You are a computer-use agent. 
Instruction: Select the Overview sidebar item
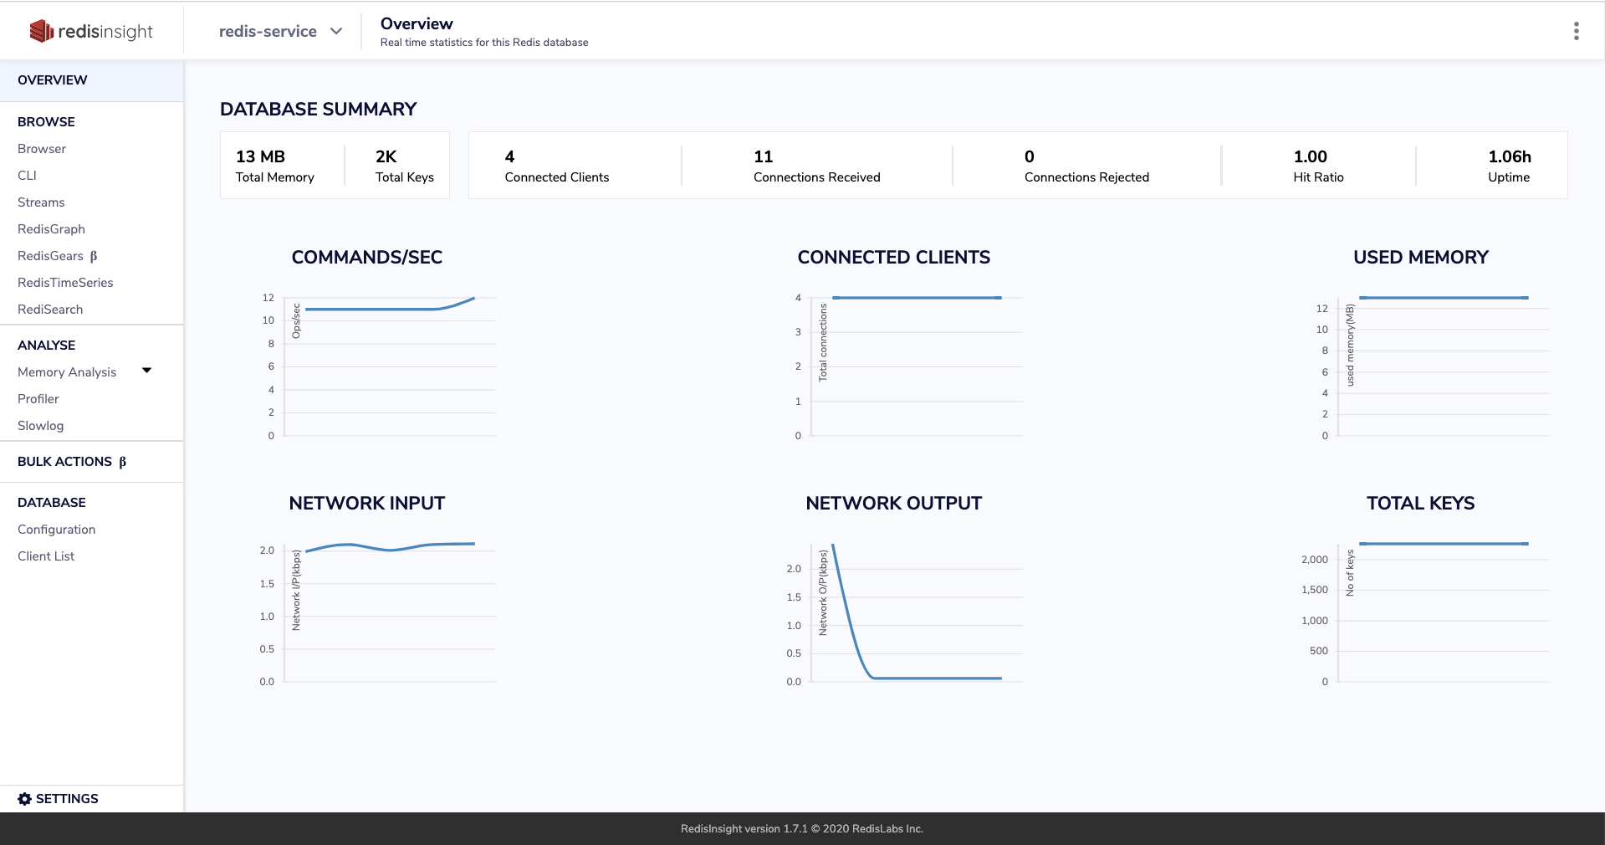pyautogui.click(x=52, y=80)
